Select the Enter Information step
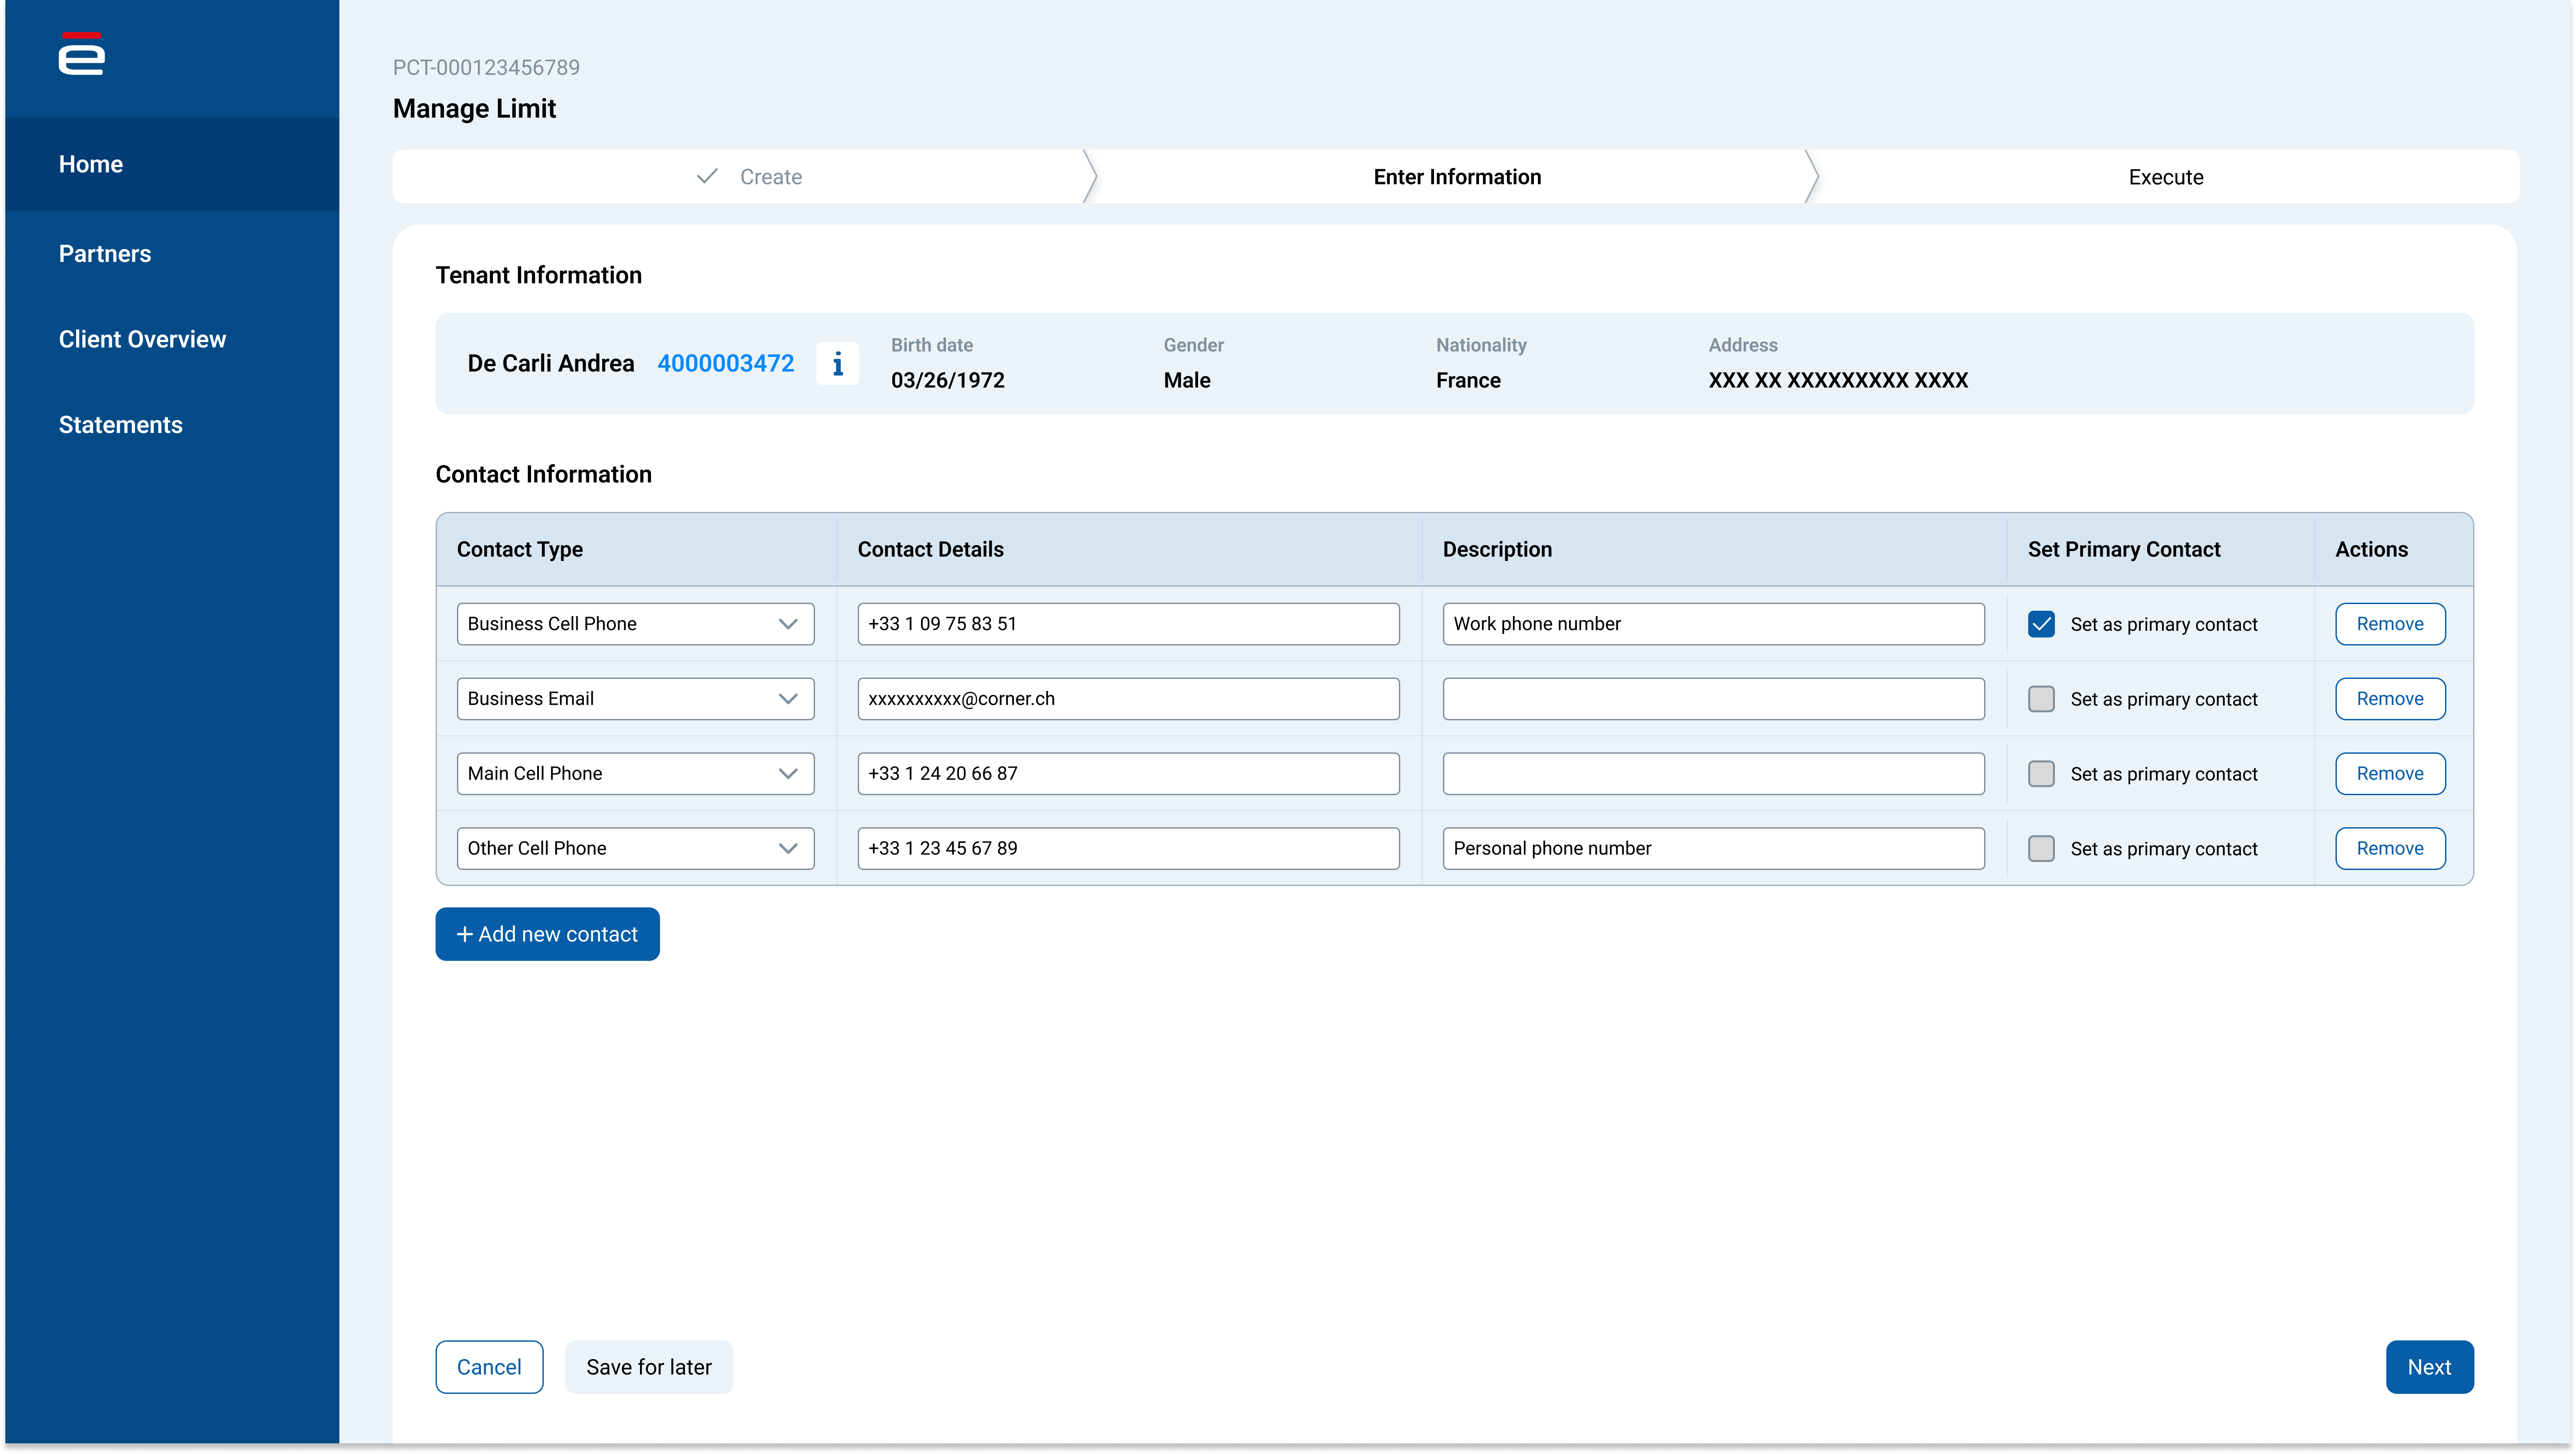This screenshot has height=1454, width=2576. [1456, 177]
